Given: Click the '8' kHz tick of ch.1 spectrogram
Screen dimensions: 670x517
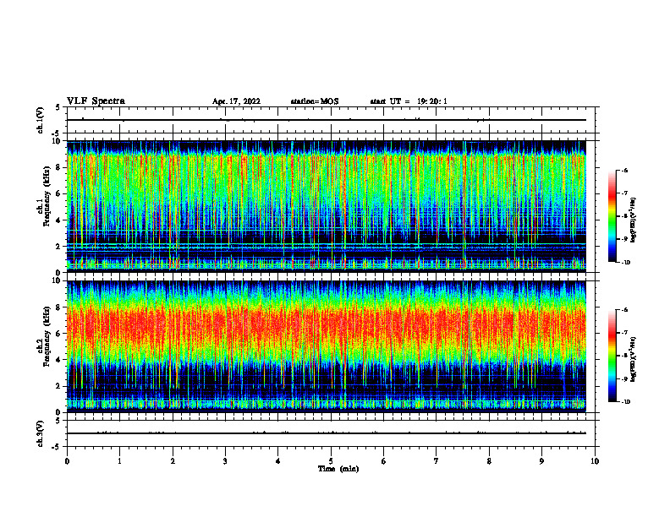Looking at the screenshot, I should click(x=58, y=167).
